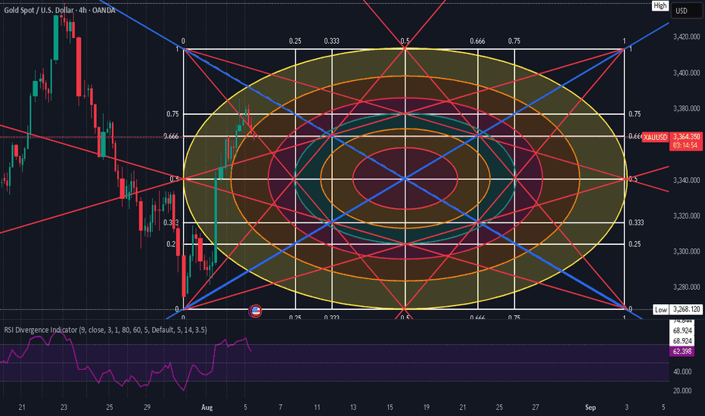
Task: Click the 3,400.000 price axis label
Action: pyautogui.click(x=686, y=73)
